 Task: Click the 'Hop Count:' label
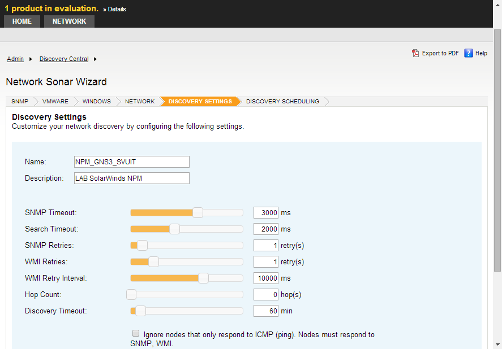tap(43, 294)
